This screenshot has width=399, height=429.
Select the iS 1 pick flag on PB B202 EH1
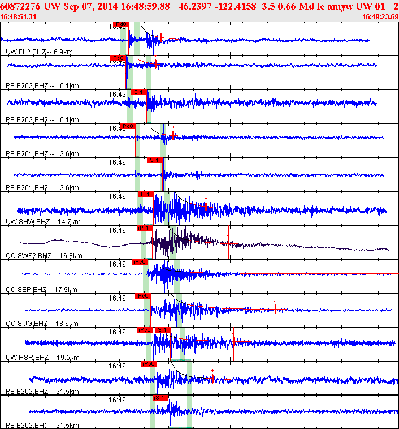(x=161, y=398)
